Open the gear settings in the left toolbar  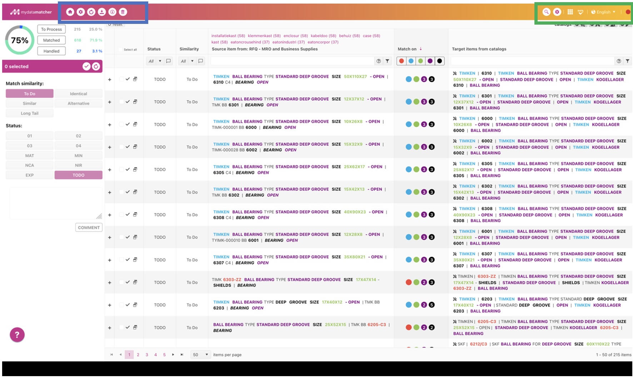81,12
